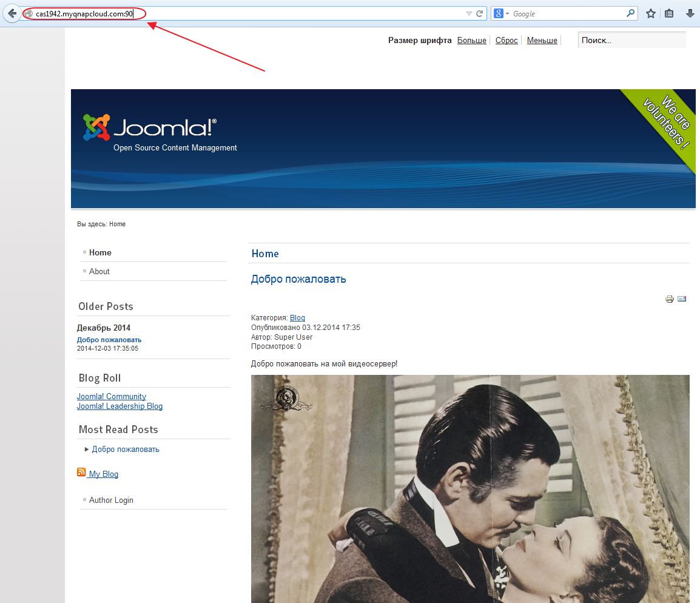Screen dimensions: 700x603
Task: Open Добро пожаловать in Most Read Posts
Action: pyautogui.click(x=126, y=450)
